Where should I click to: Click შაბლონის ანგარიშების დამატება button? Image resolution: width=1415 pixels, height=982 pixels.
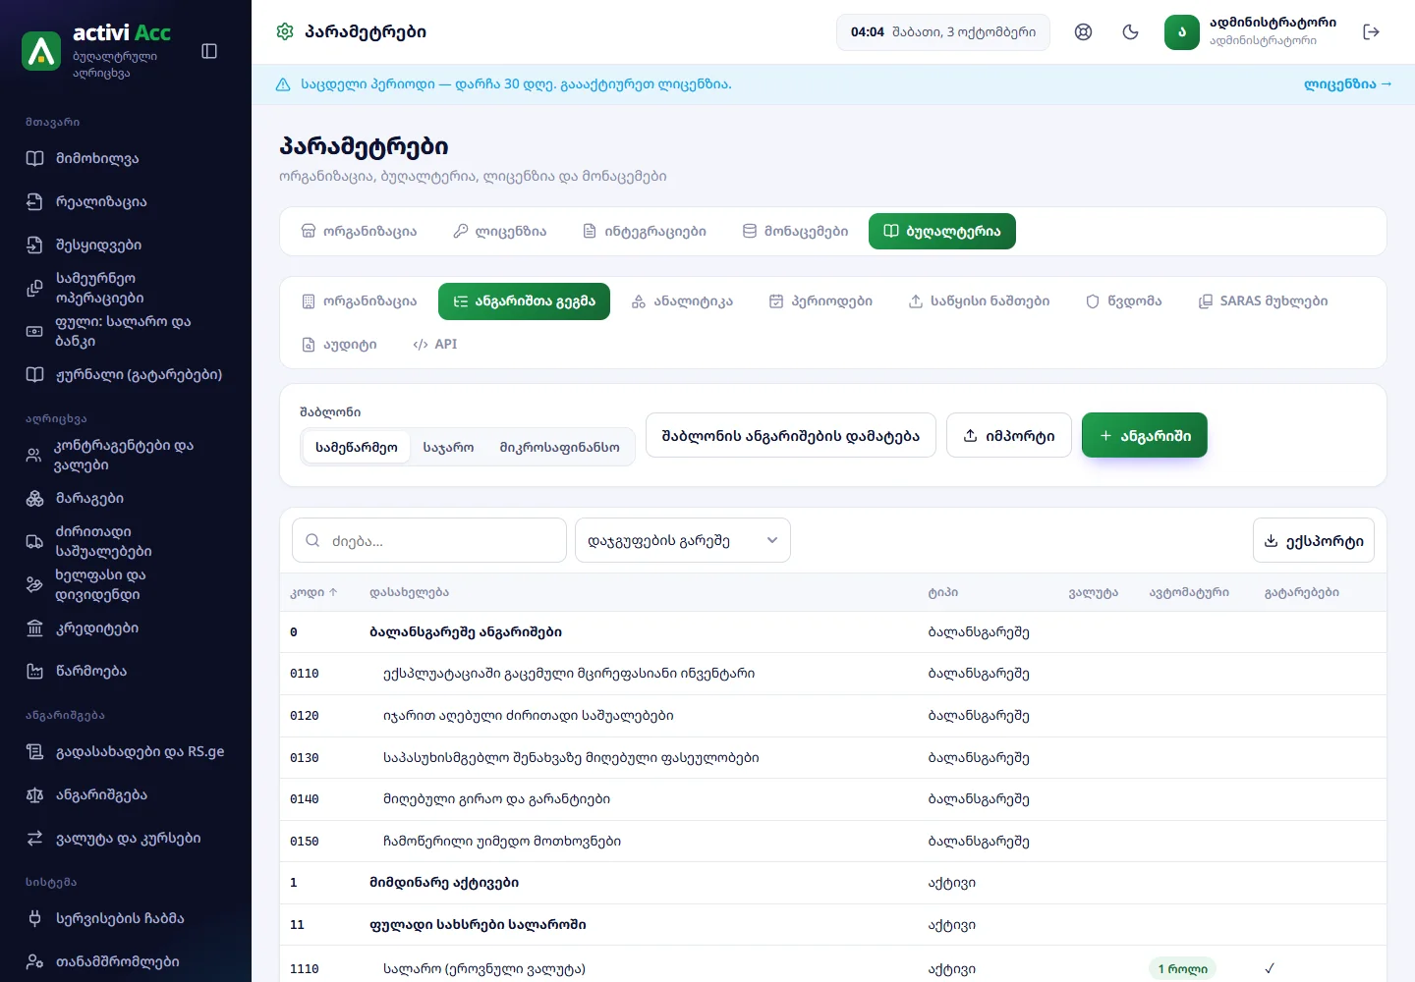pyautogui.click(x=790, y=435)
